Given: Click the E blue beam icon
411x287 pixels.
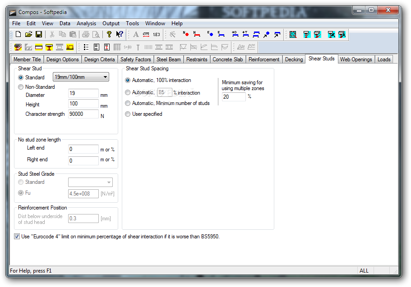Looking at the screenshot, I should point(221,34).
